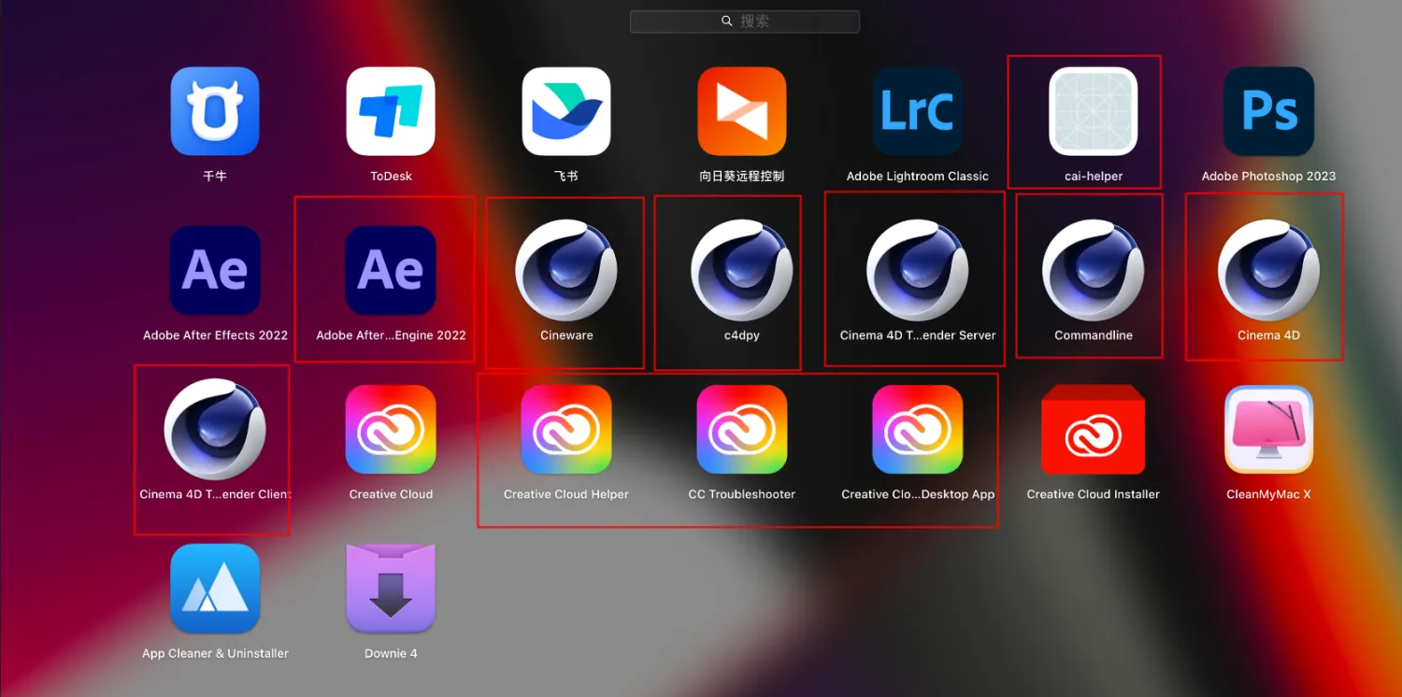
Task: Launch the Cineware app
Action: (566, 270)
